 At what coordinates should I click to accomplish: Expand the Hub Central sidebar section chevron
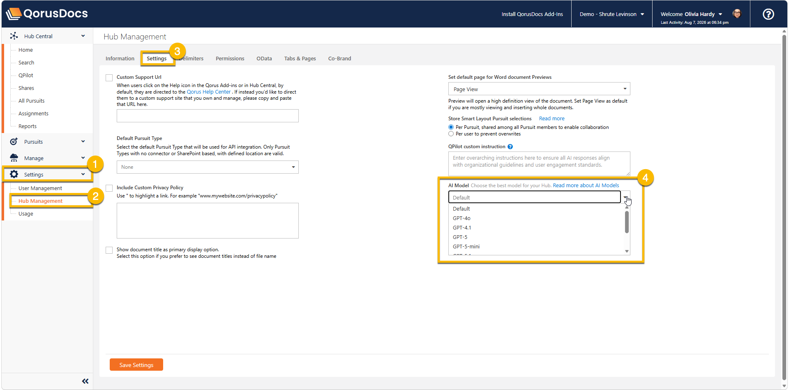83,36
